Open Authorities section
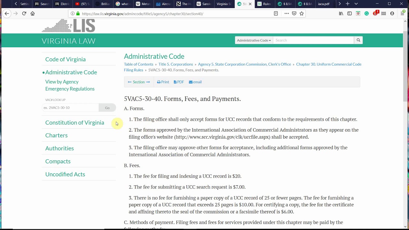Viewport: 409px width, 230px height. tap(59, 148)
